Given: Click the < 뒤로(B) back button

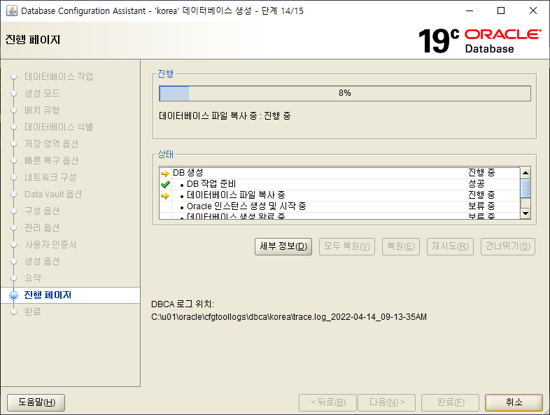Looking at the screenshot, I should pos(328,402).
